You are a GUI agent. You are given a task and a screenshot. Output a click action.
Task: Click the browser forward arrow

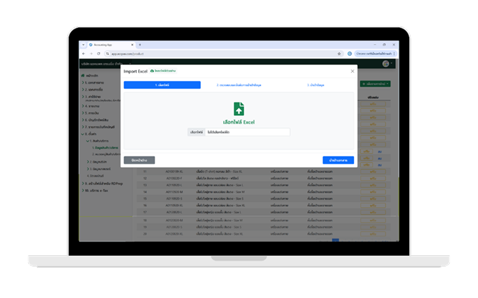tap(91, 54)
